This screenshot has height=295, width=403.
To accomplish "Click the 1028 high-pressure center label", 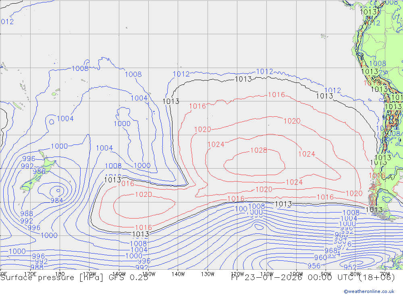I will tap(259, 150).
